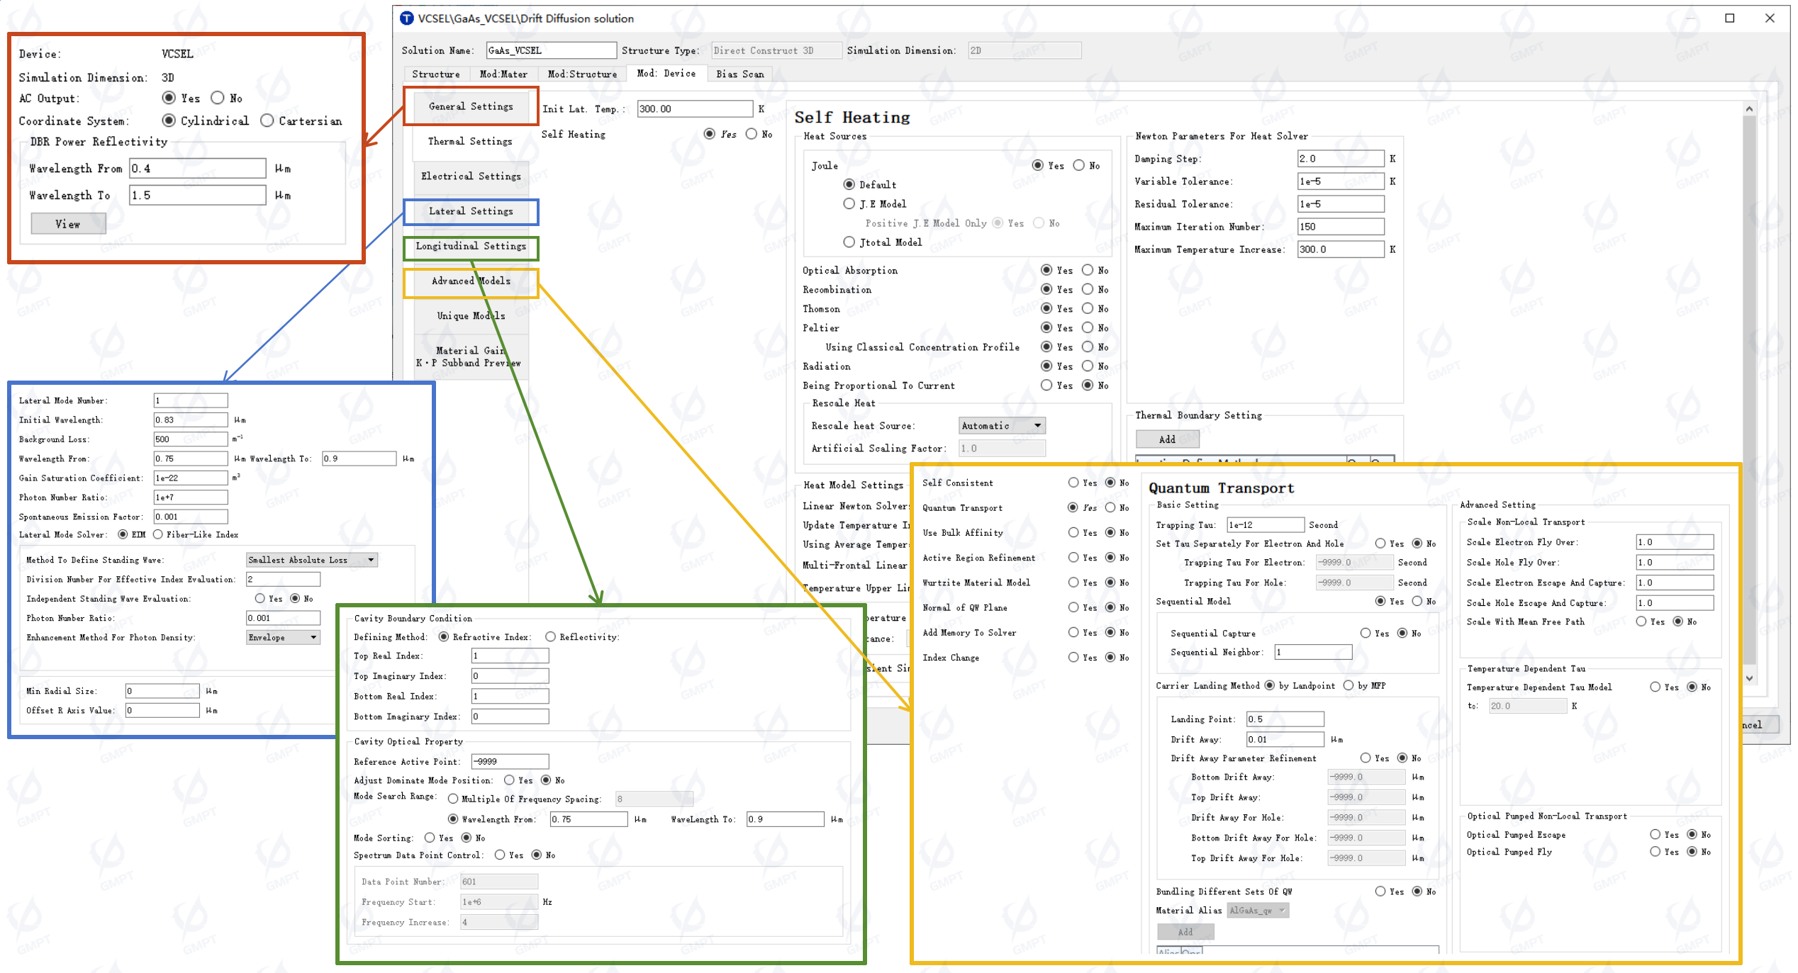Set Self Heating to No
Screen dimensions: 1798x973
[752, 134]
